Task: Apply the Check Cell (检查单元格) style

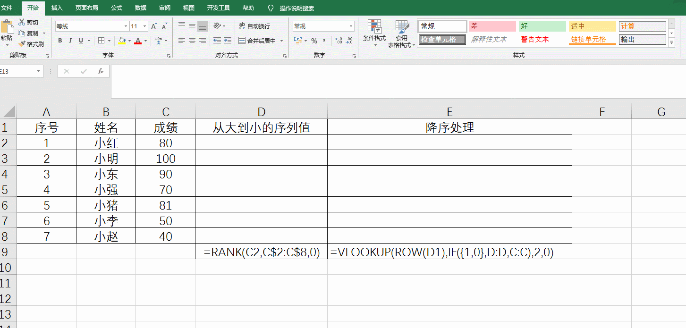Action: click(x=442, y=40)
